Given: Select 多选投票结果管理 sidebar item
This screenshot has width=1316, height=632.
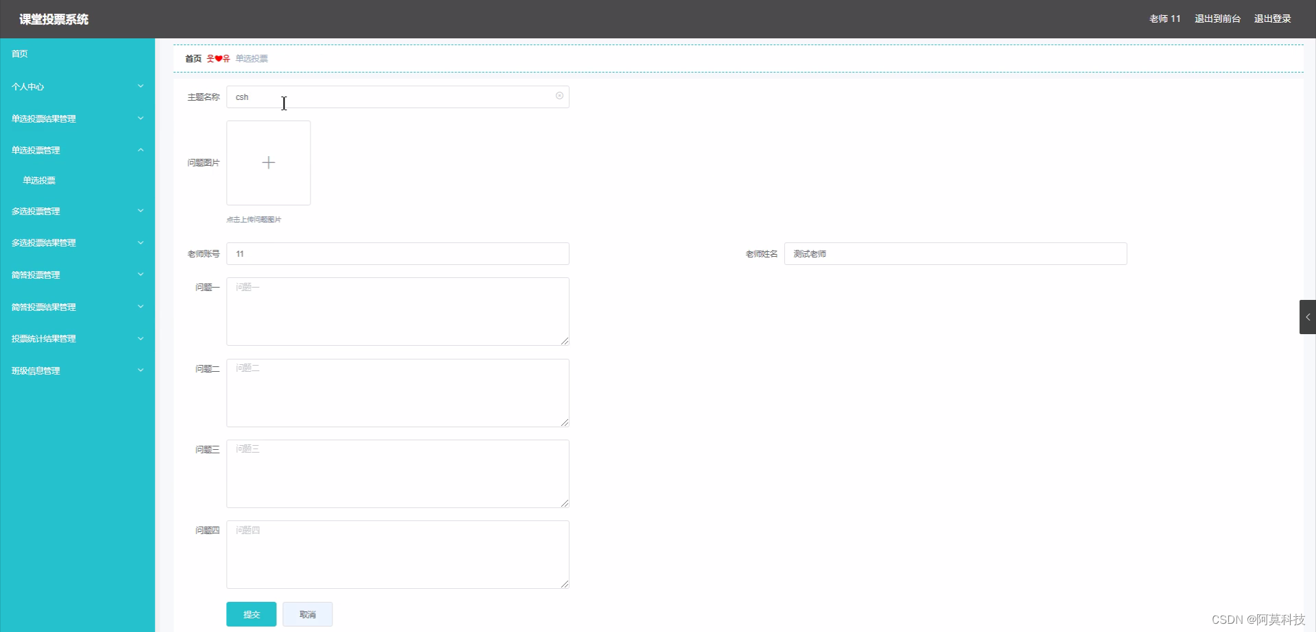Looking at the screenshot, I should pyautogui.click(x=77, y=242).
